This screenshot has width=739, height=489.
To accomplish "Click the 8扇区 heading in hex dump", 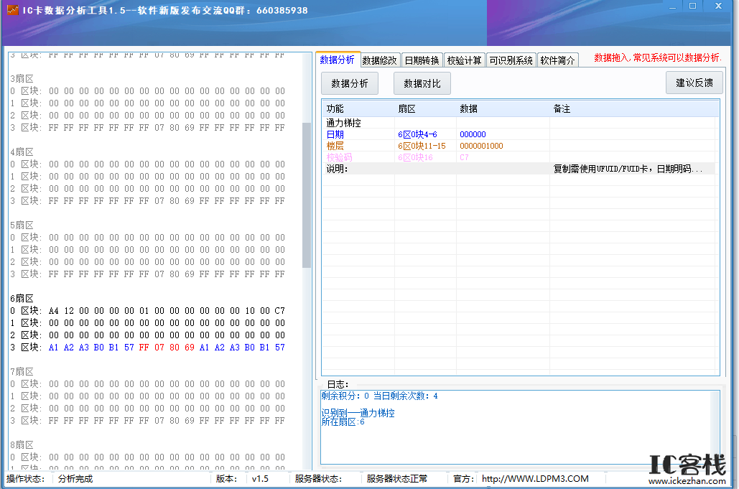I will pyautogui.click(x=22, y=444).
